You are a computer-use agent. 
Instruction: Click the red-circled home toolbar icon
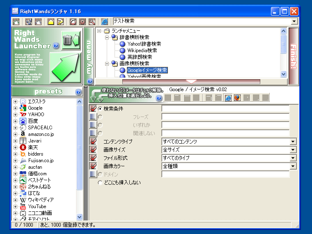(73, 22)
